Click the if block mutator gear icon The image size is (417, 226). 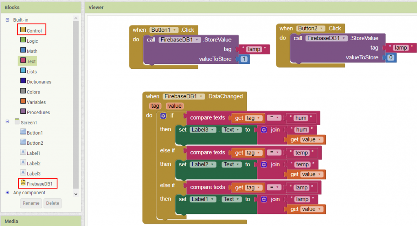pyautogui.click(x=163, y=116)
